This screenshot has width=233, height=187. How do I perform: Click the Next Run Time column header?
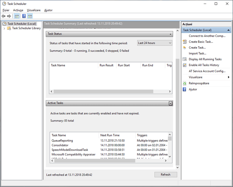(x=117, y=135)
